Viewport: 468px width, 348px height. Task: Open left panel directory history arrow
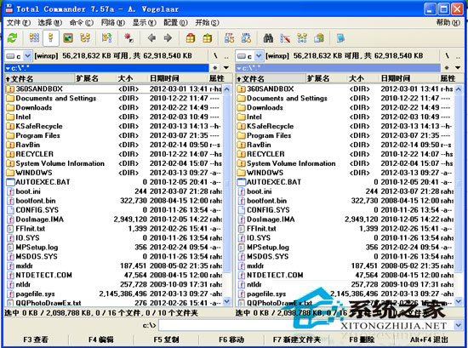point(226,68)
